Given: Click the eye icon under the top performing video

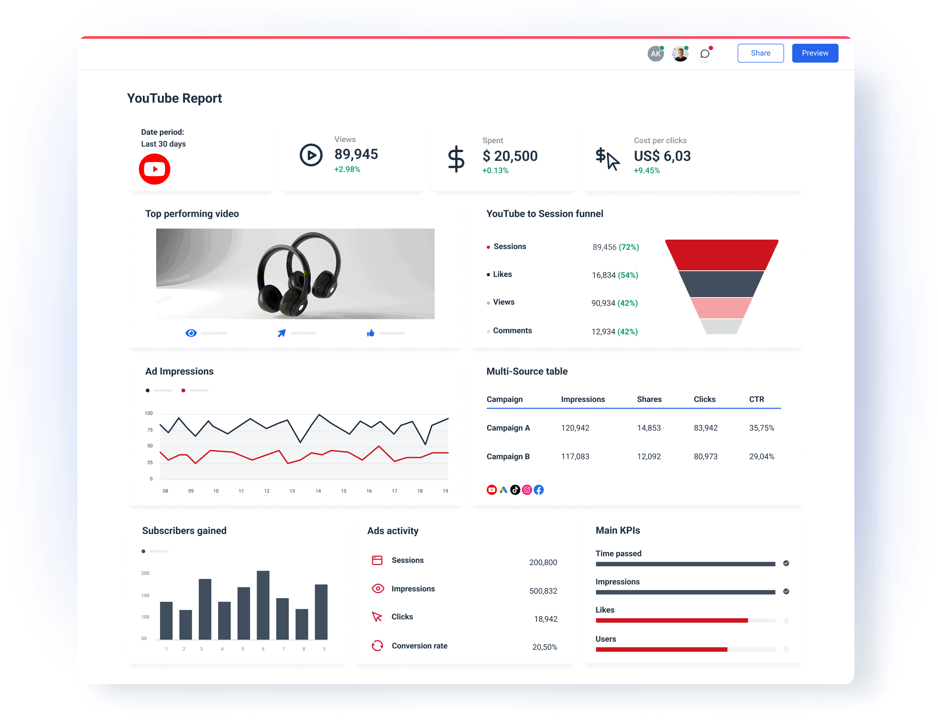Looking at the screenshot, I should [x=191, y=333].
